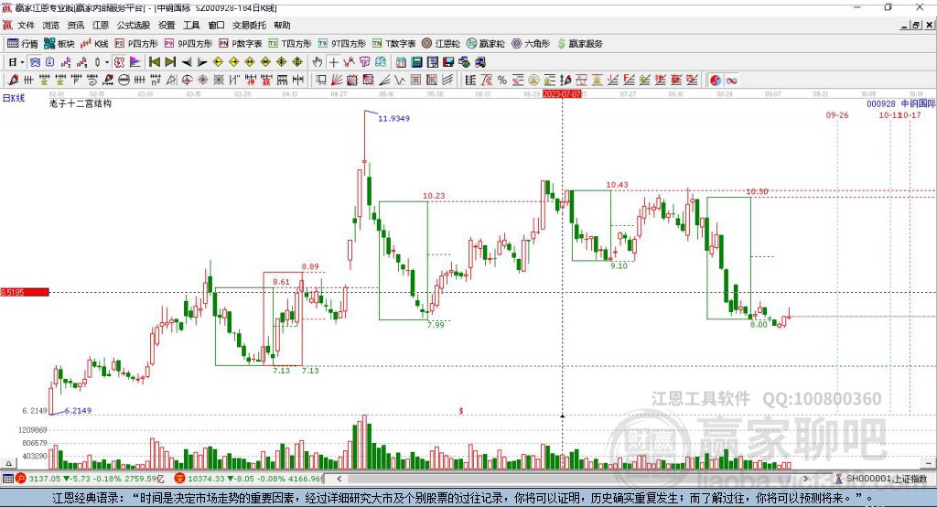Open the 公式选股 menu

134,25
